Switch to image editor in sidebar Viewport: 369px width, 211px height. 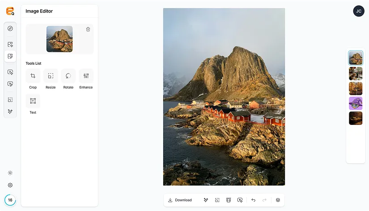[10, 56]
